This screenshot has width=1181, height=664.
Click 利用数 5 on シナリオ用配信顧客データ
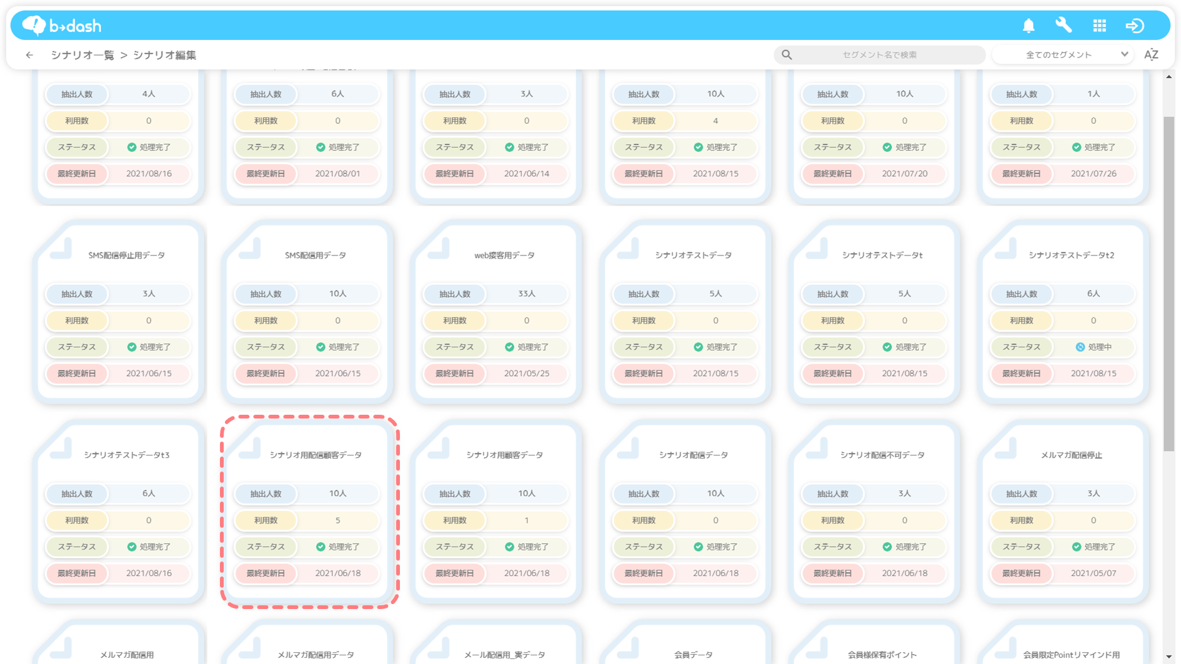[x=307, y=520]
